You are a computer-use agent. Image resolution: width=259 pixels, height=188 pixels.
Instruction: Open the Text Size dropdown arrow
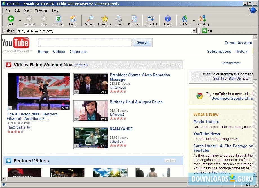(x=194, y=21)
